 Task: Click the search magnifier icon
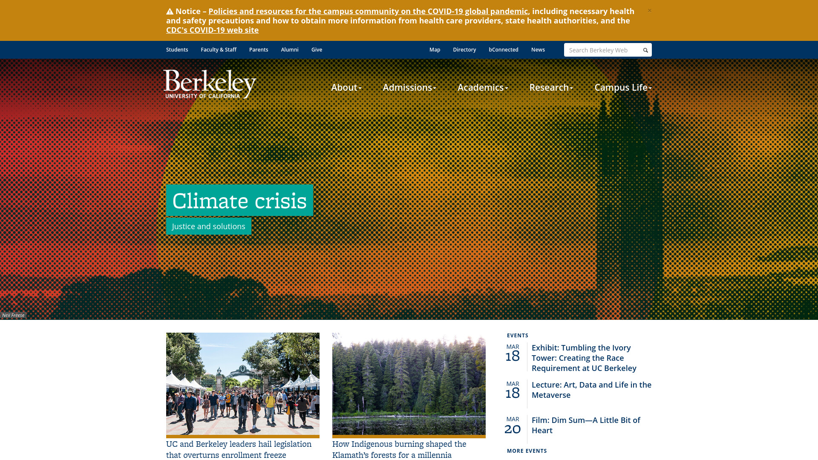pos(645,50)
